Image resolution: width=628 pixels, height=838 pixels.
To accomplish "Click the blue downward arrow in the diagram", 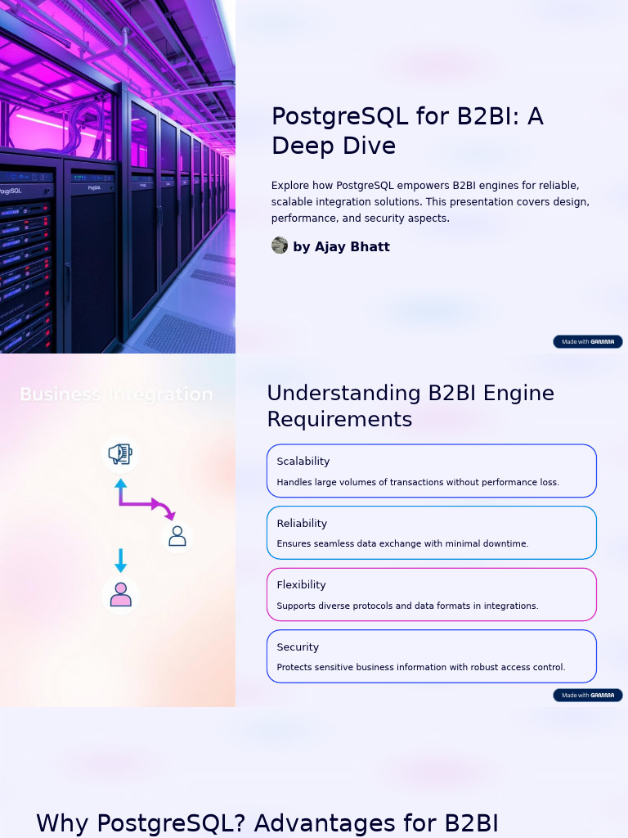I will pyautogui.click(x=121, y=561).
